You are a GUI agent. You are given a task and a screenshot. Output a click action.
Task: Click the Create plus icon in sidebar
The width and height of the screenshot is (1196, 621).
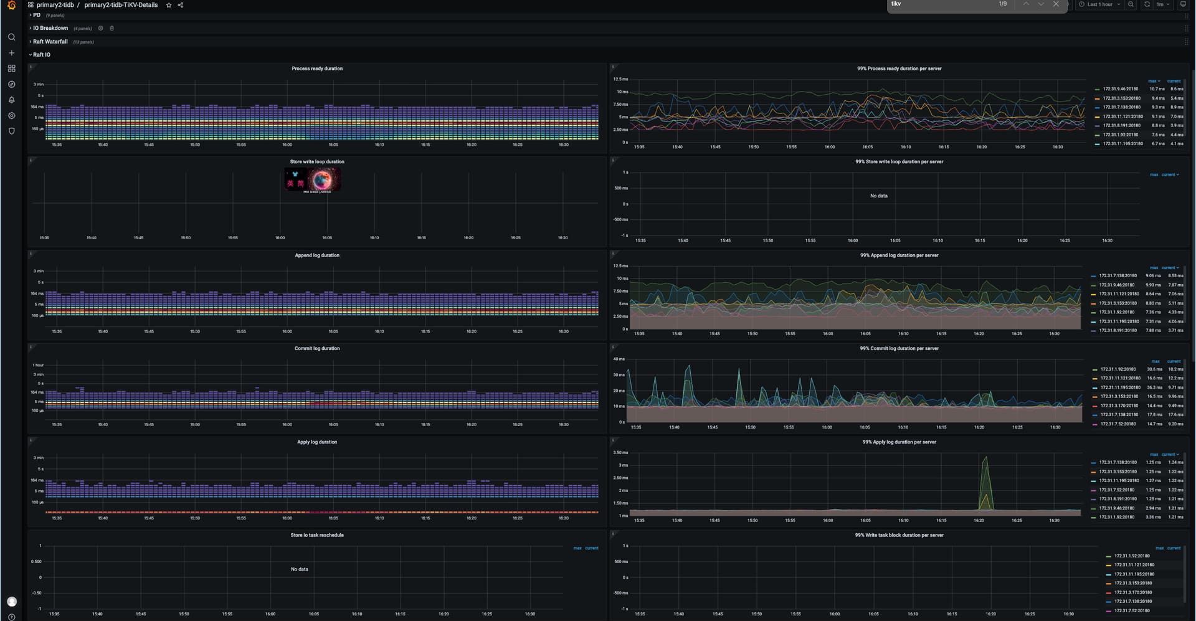pyautogui.click(x=11, y=53)
